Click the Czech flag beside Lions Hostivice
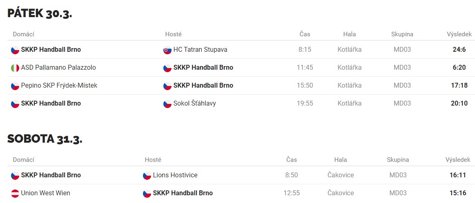The height and width of the screenshot is (203, 475). pyautogui.click(x=147, y=175)
